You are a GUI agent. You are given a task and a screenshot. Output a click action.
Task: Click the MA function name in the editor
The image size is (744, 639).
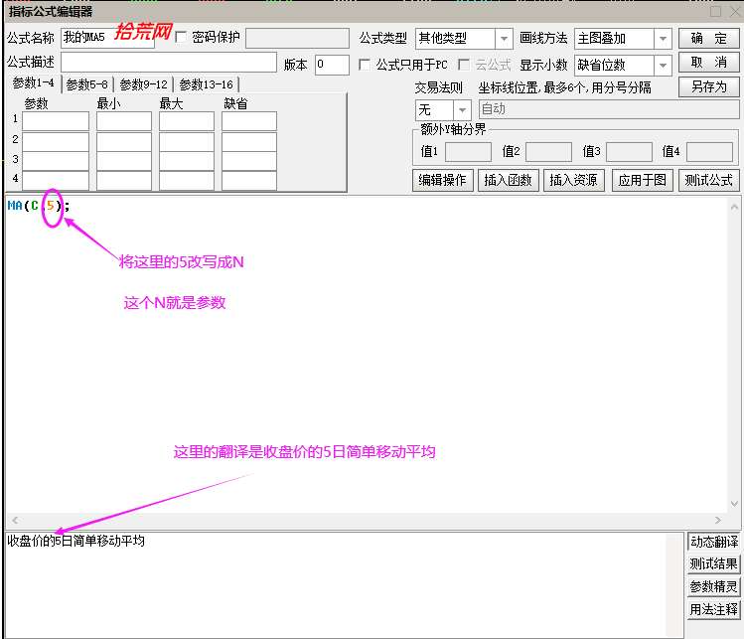15,206
